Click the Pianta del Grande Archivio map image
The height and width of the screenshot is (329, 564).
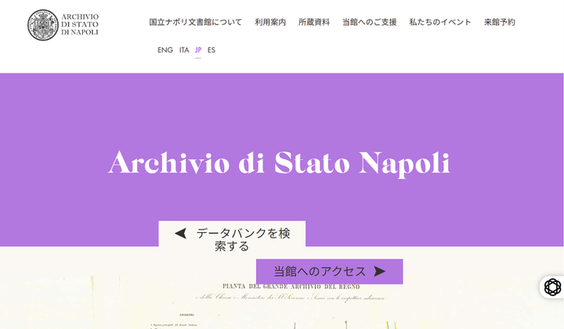point(282,302)
